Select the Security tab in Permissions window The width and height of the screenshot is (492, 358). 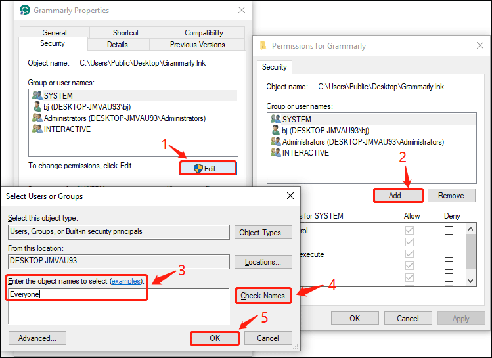pos(275,67)
